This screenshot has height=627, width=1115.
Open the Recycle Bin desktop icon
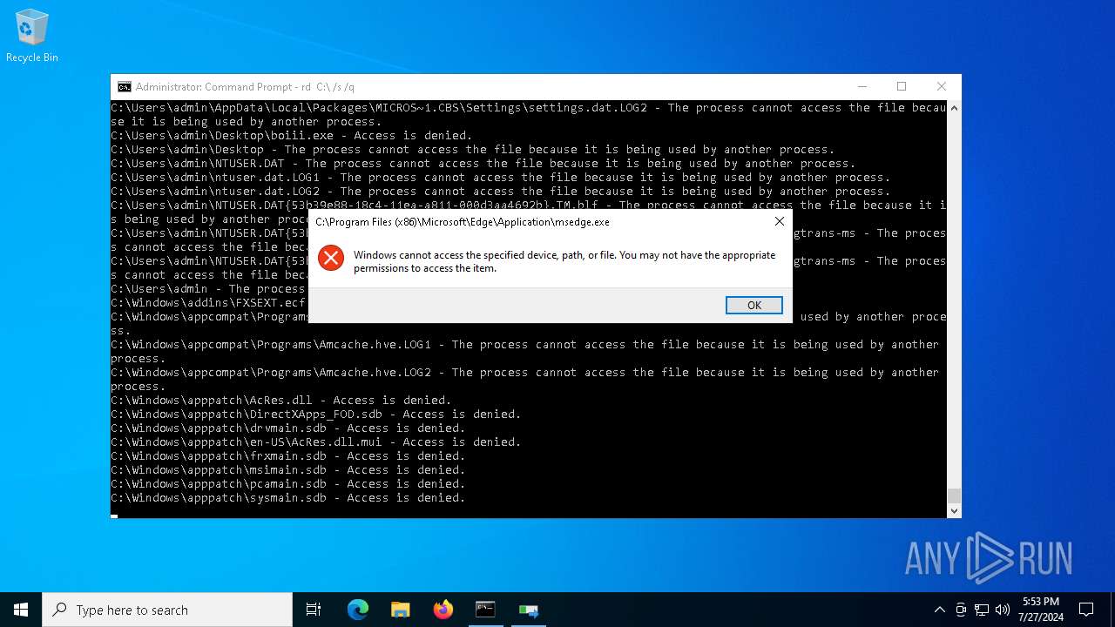click(x=32, y=37)
